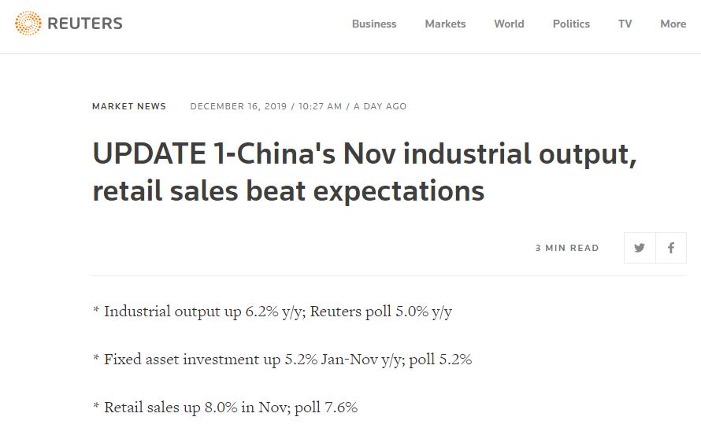Click the 10:27 AM timestamp
This screenshot has height=428, width=701.
click(x=320, y=106)
